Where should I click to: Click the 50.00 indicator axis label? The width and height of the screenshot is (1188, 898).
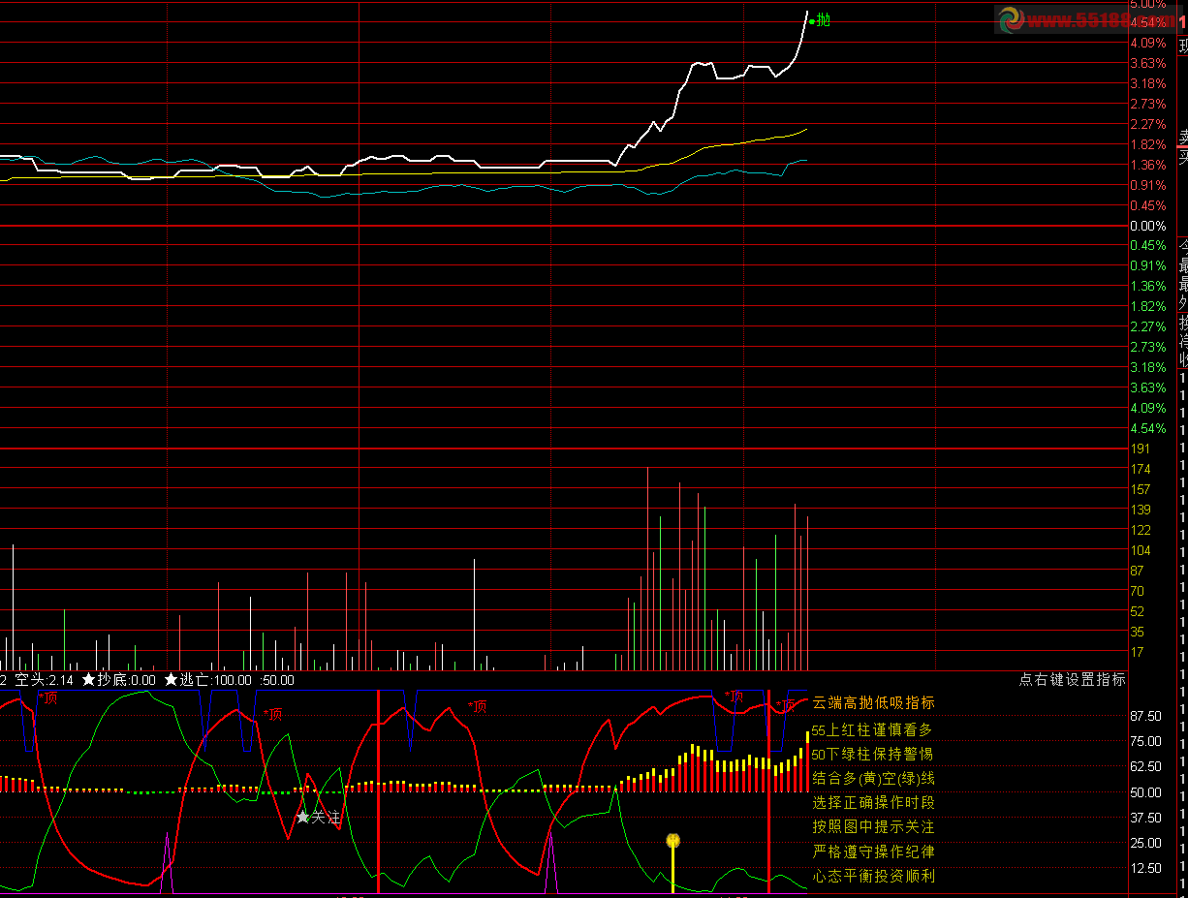1146,791
